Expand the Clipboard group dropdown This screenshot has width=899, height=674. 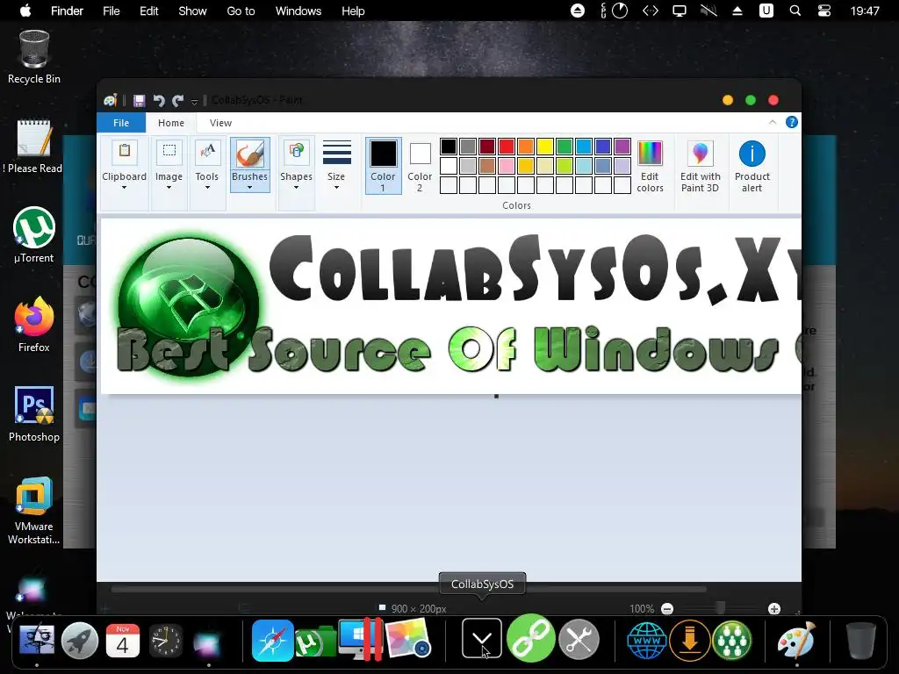(124, 187)
